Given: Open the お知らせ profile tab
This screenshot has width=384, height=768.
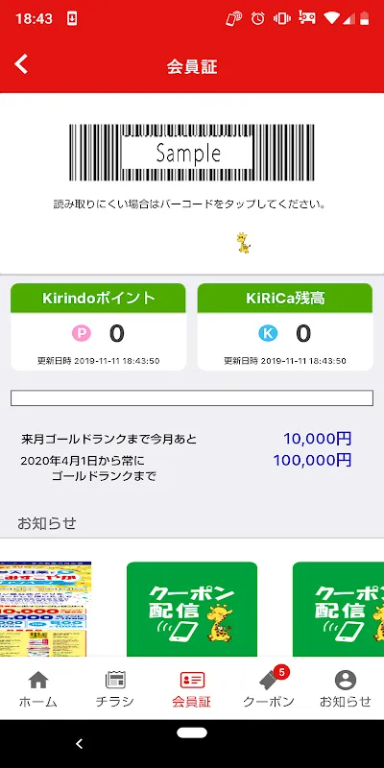Looking at the screenshot, I should [x=346, y=689].
